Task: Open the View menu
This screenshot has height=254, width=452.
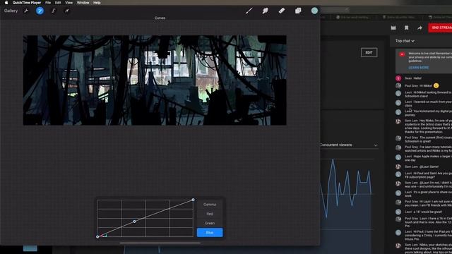Action: coord(69,3)
